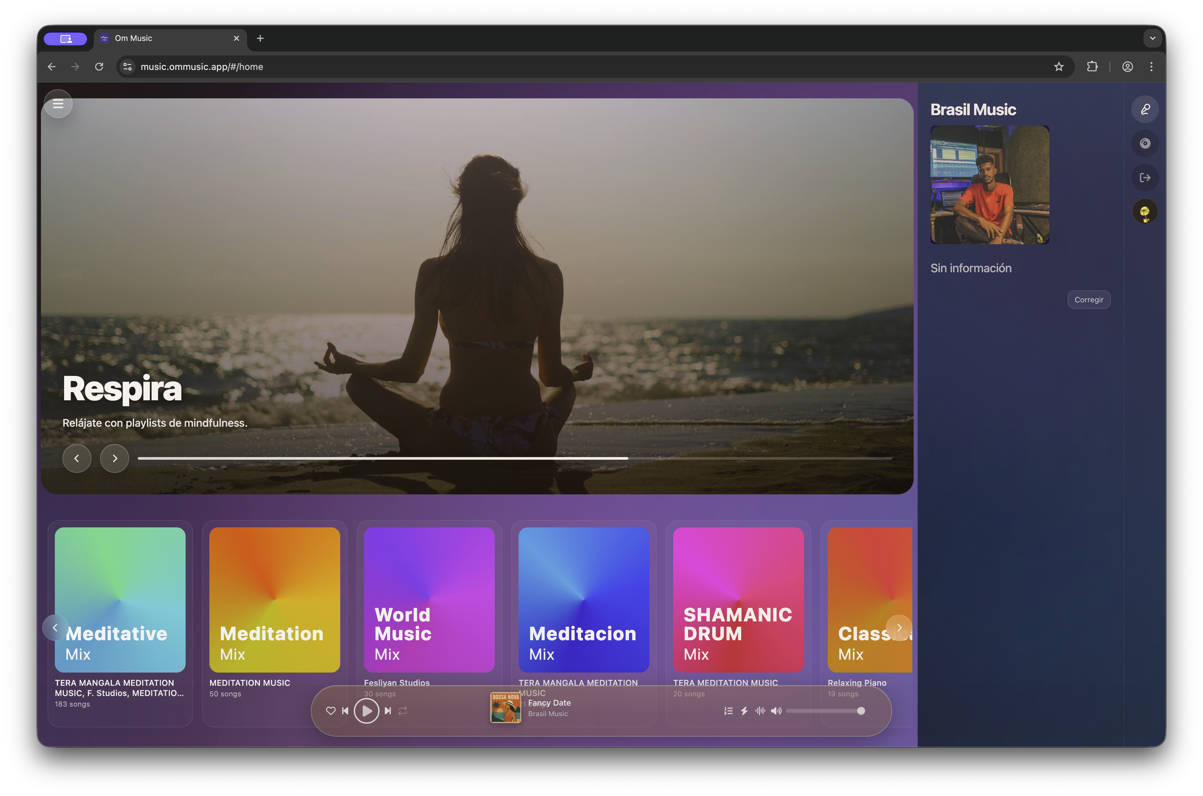This screenshot has height=796, width=1203.
Task: Click the microphone lyrics icon in sidebar
Action: [1145, 109]
